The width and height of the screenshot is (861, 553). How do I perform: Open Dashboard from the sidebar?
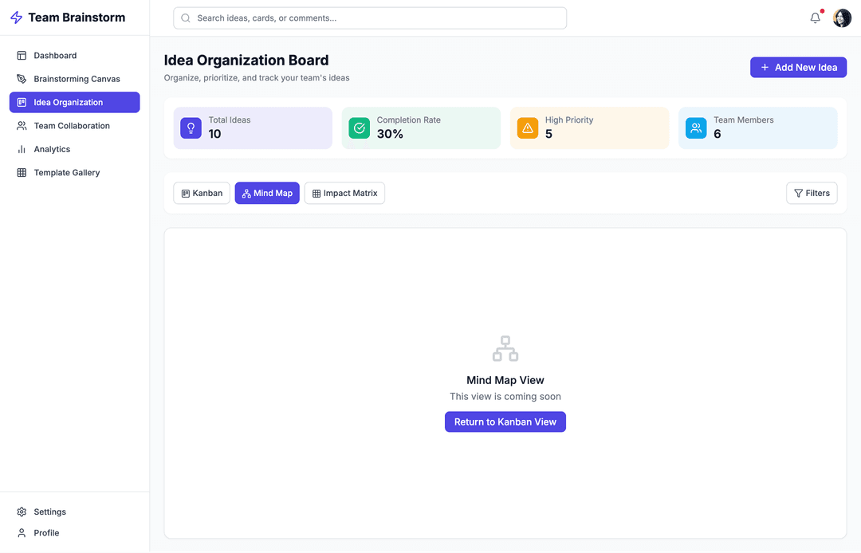tap(55, 56)
